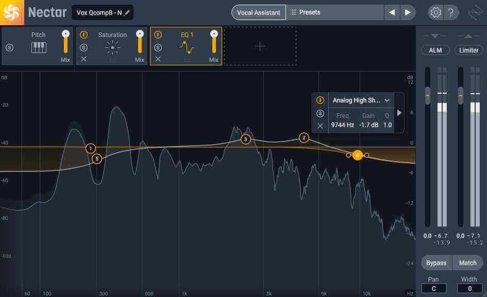Click the output gain fader handle
Viewport: 487px width, 297px height.
(x=461, y=96)
